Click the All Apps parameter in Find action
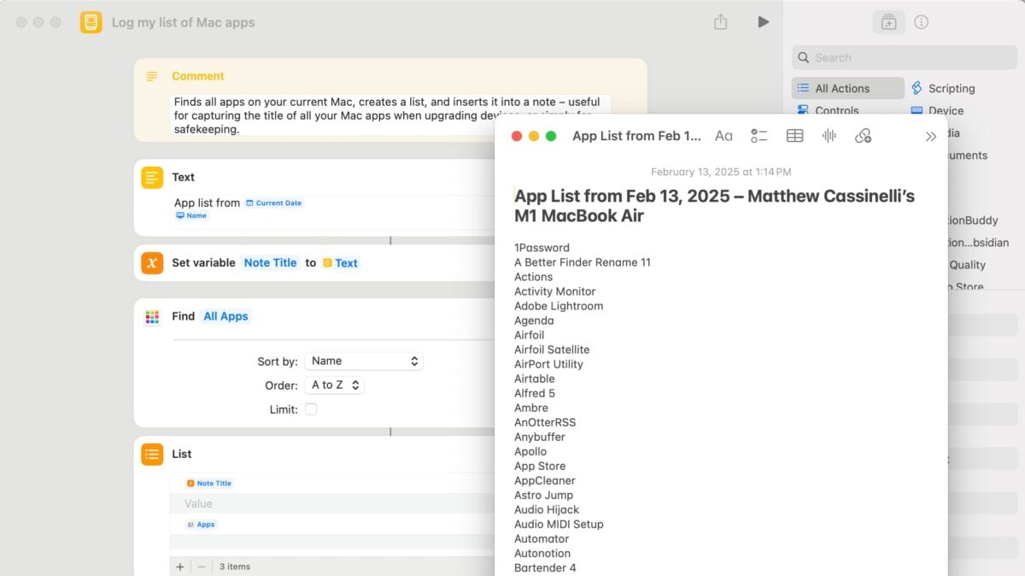The image size is (1025, 576). 225,316
